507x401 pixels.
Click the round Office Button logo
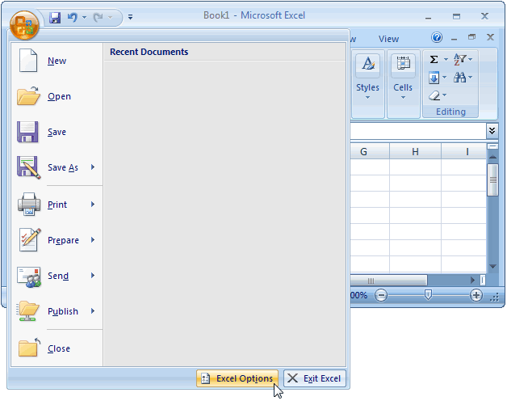[x=24, y=25]
